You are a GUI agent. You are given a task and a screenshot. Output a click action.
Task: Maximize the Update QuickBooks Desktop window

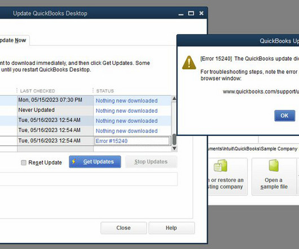[191, 14]
